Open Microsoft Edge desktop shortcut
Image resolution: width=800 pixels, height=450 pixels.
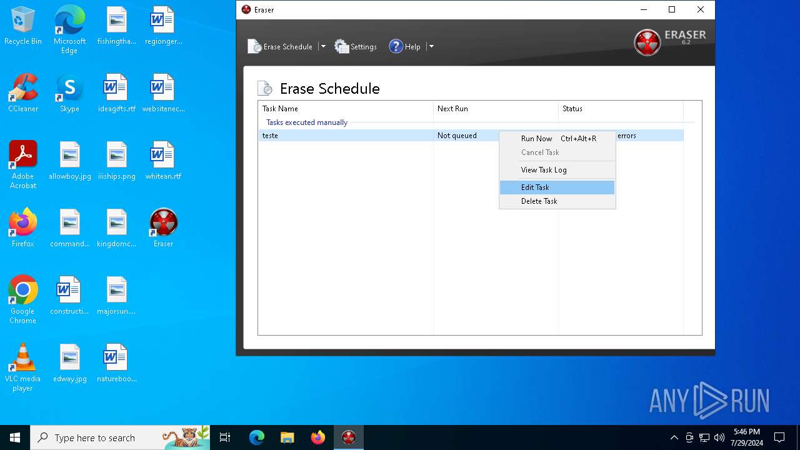tap(69, 30)
